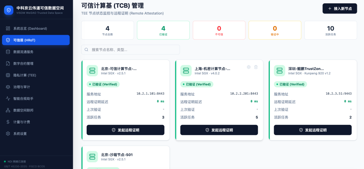364x169 pixels.
Task: Click the database icon beside 数据流通服务
Action: point(8,52)
